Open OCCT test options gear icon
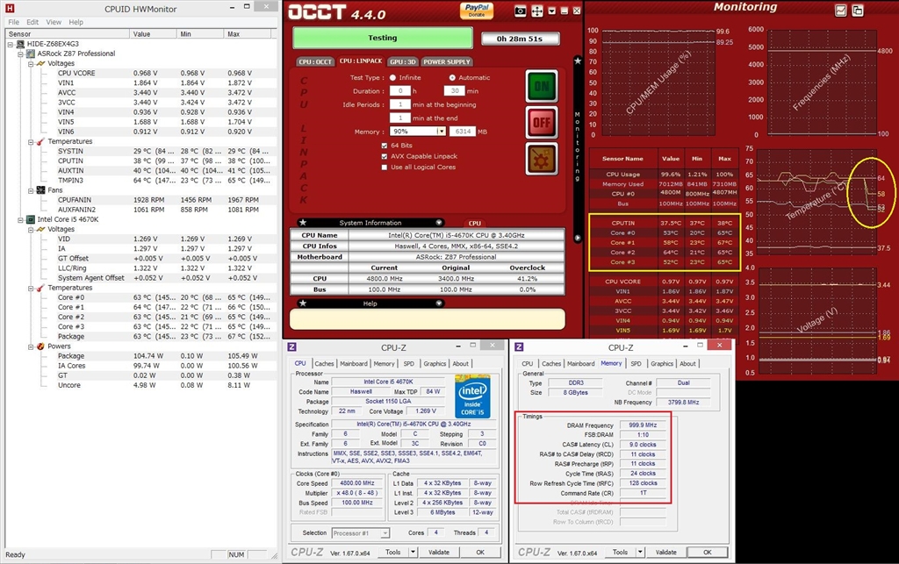This screenshot has width=899, height=564. [x=541, y=159]
